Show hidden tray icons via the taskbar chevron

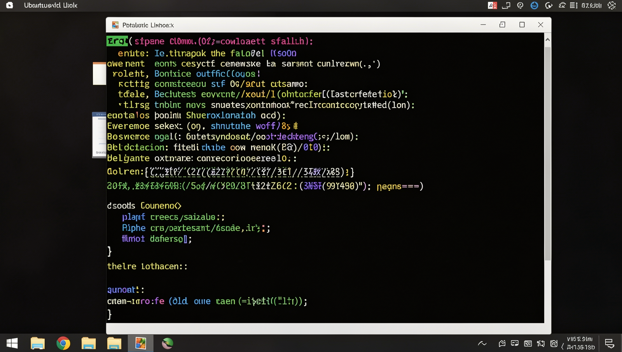pos(482,343)
